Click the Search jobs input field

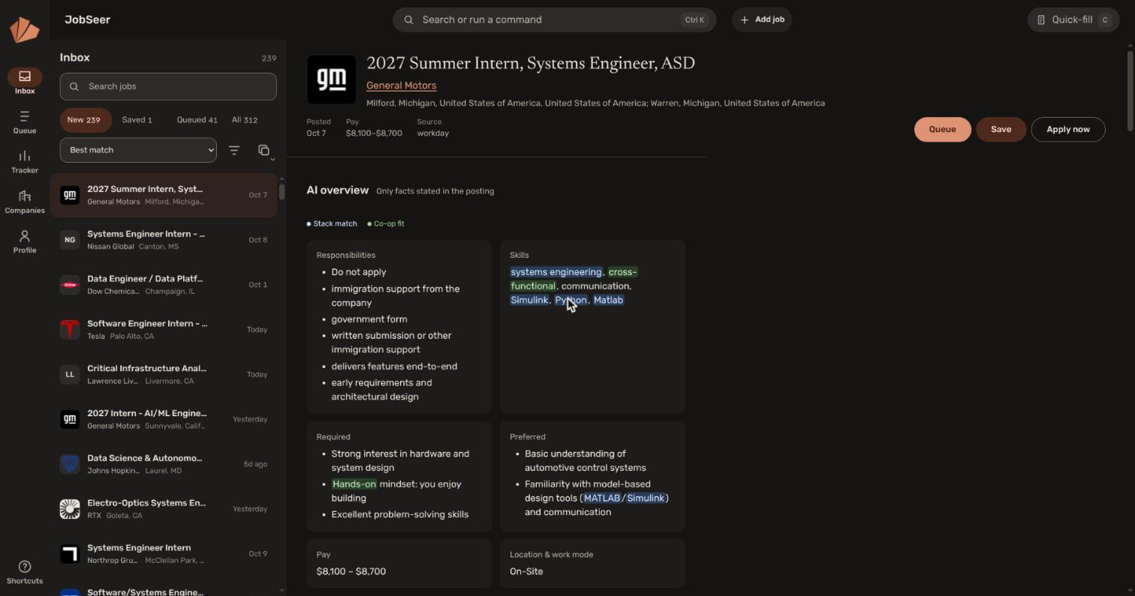(168, 86)
